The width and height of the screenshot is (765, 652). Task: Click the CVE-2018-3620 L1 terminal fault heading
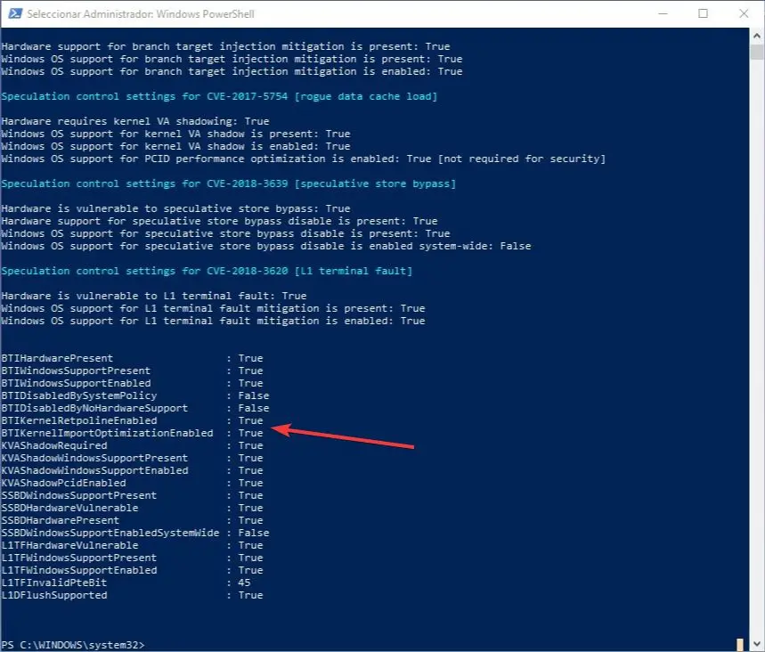207,271
